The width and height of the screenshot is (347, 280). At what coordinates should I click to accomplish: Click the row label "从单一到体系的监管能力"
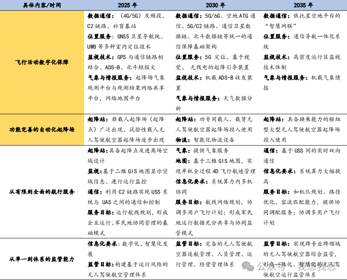42,259
